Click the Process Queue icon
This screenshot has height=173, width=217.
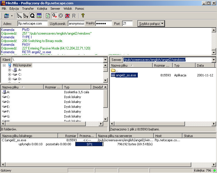55,16
